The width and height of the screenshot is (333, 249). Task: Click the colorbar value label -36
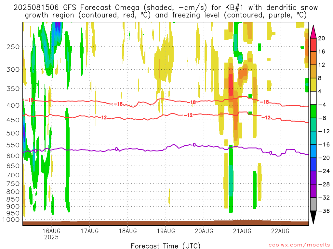coord(324,211)
